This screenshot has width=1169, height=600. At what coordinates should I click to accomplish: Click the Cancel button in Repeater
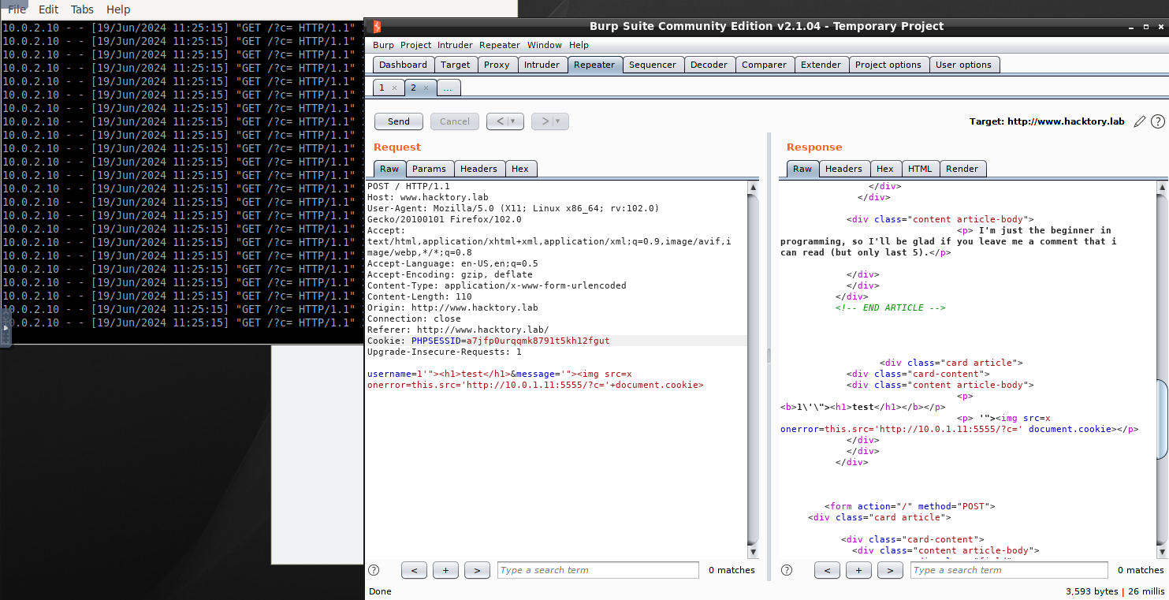(455, 121)
